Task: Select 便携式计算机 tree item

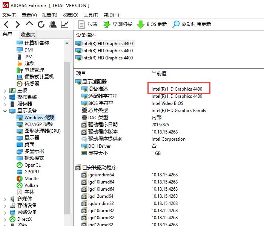Action: (x=35, y=77)
